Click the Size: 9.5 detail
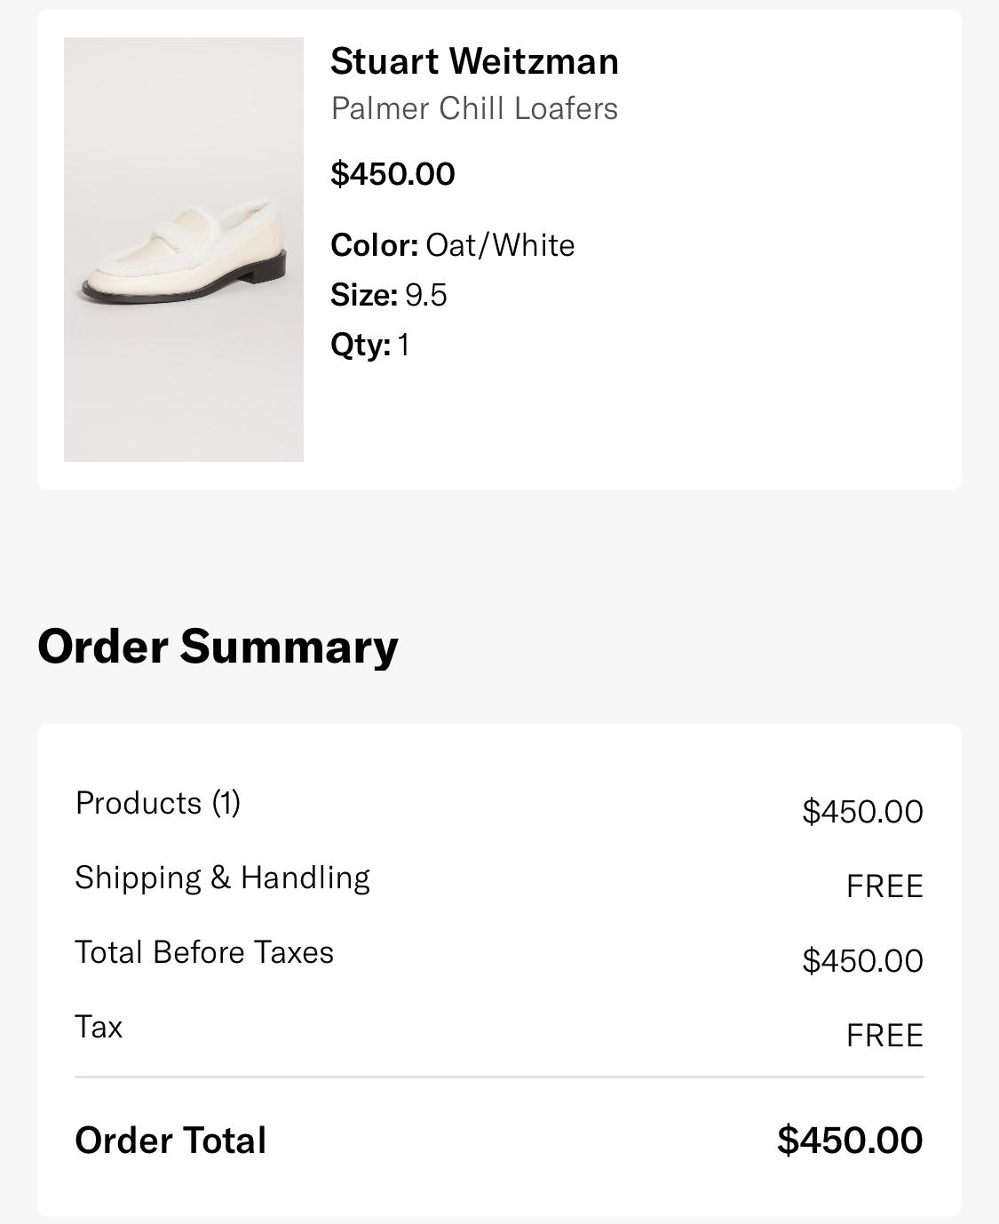The height and width of the screenshot is (1224, 999). (x=388, y=295)
